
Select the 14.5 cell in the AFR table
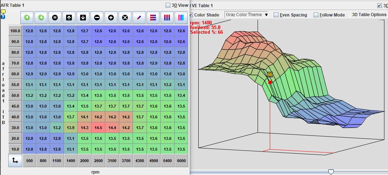pyautogui.click(x=98, y=128)
